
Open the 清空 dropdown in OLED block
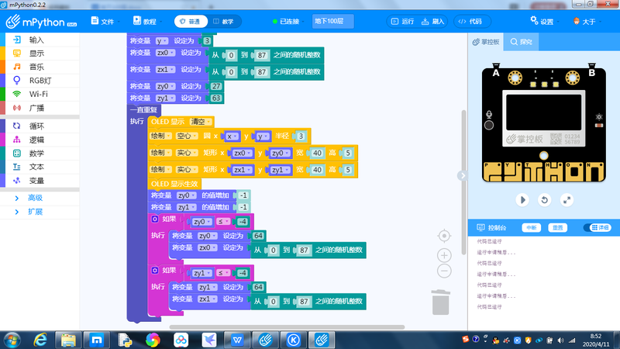(x=201, y=122)
